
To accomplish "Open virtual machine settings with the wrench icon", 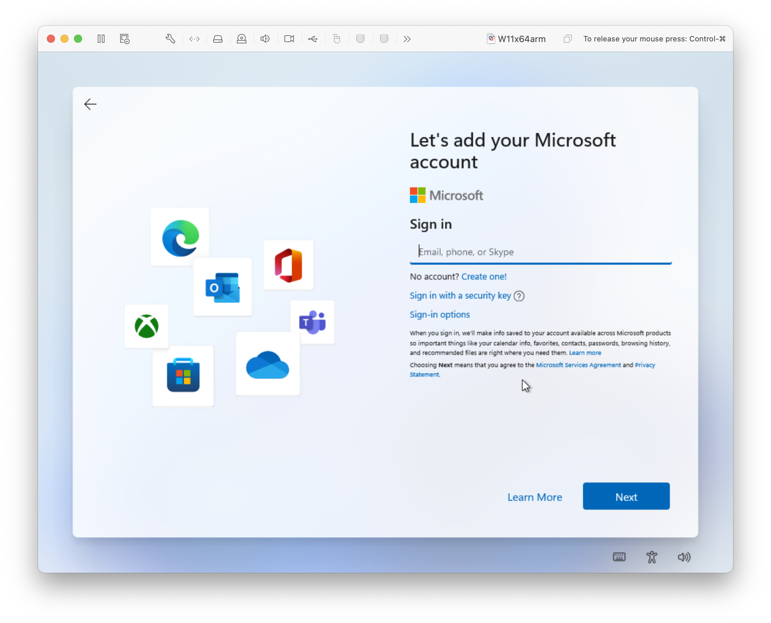I will click(x=170, y=39).
